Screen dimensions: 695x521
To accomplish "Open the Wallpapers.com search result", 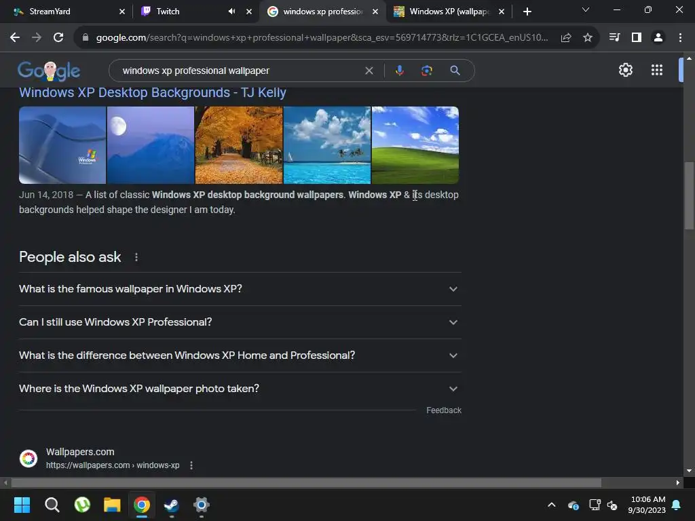I will (80, 452).
